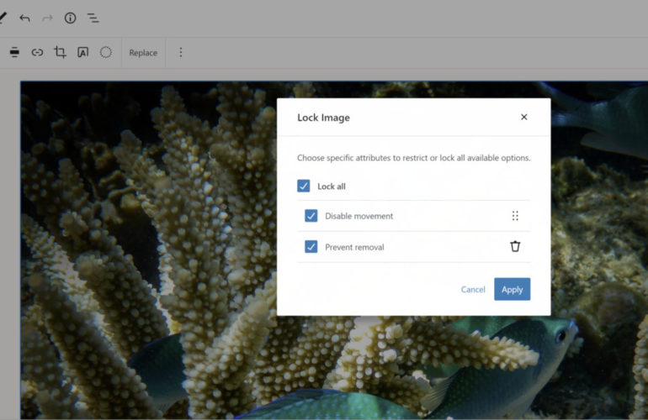Apply the lock settings
Image resolution: width=648 pixels, height=420 pixels.
click(x=512, y=289)
